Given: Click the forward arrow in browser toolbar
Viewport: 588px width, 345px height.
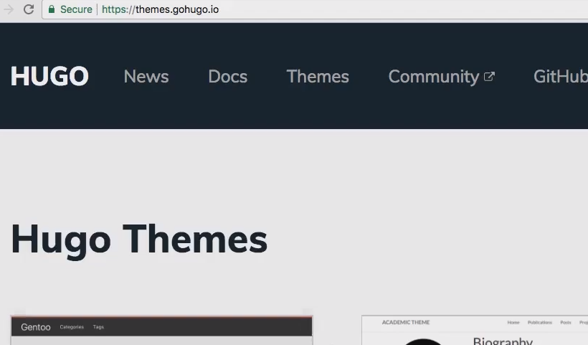Looking at the screenshot, I should pos(9,9).
